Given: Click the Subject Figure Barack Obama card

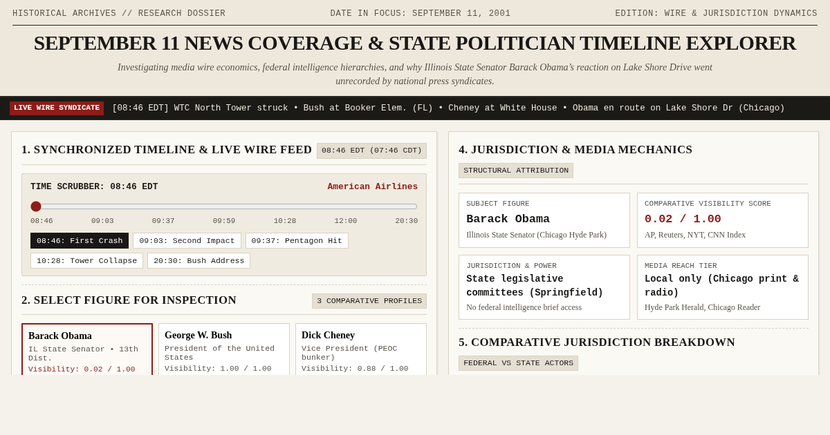Looking at the screenshot, I should tap(544, 220).
